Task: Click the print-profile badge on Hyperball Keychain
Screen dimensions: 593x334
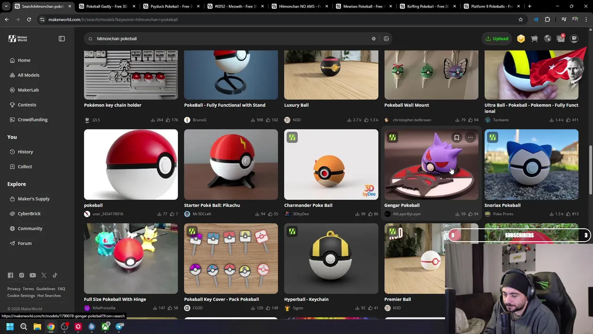Action: (292, 231)
